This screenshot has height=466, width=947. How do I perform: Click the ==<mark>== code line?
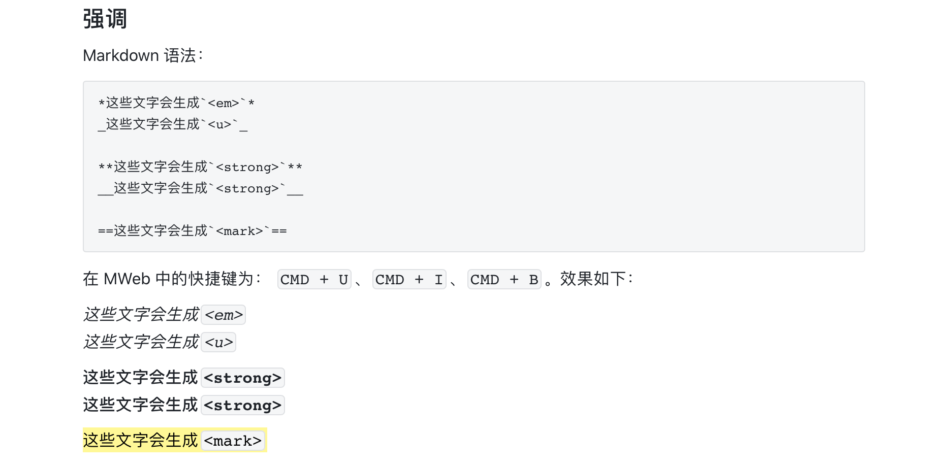pos(193,231)
